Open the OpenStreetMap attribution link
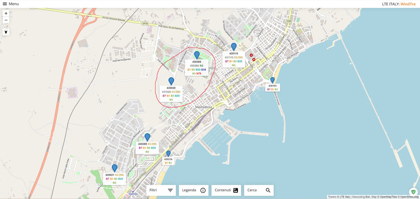Screen dimensions: 420x199 (409, 197)
